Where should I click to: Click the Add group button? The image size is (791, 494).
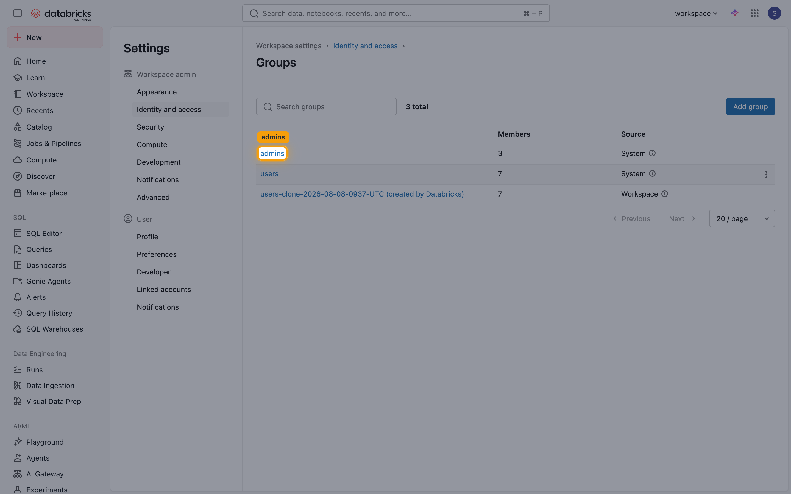(x=750, y=106)
